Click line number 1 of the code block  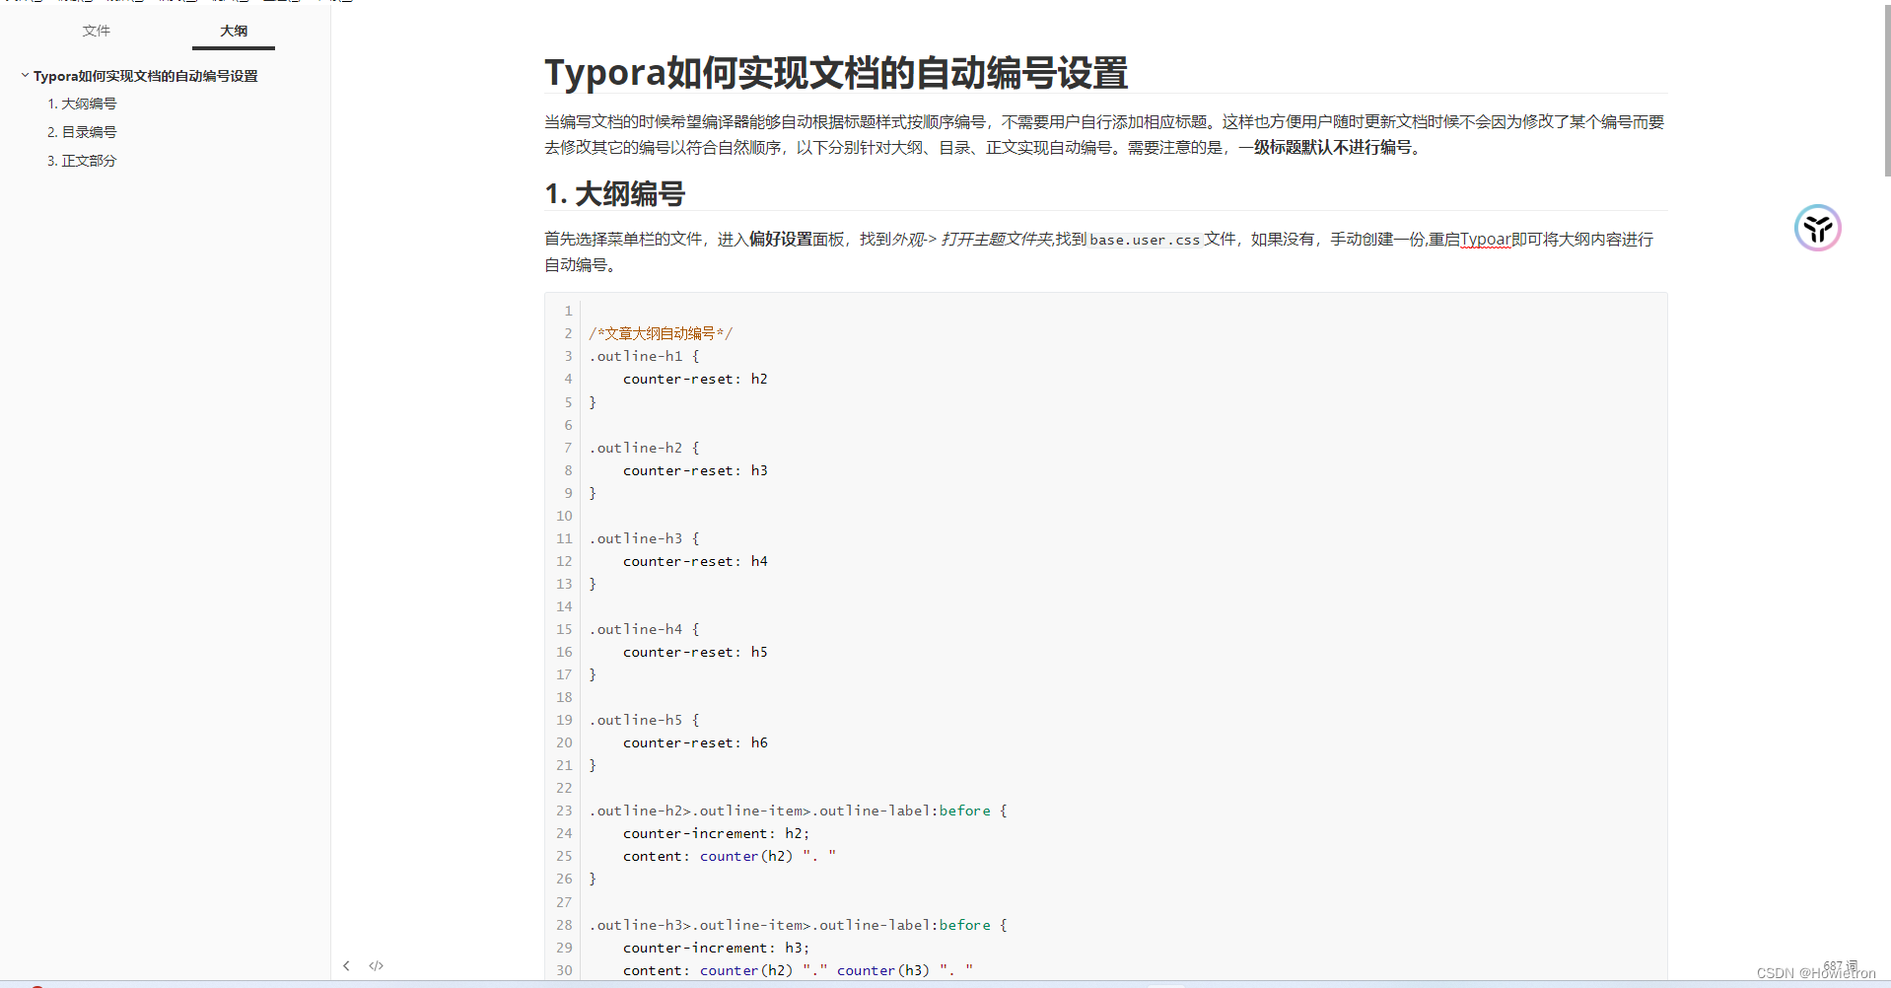(567, 311)
